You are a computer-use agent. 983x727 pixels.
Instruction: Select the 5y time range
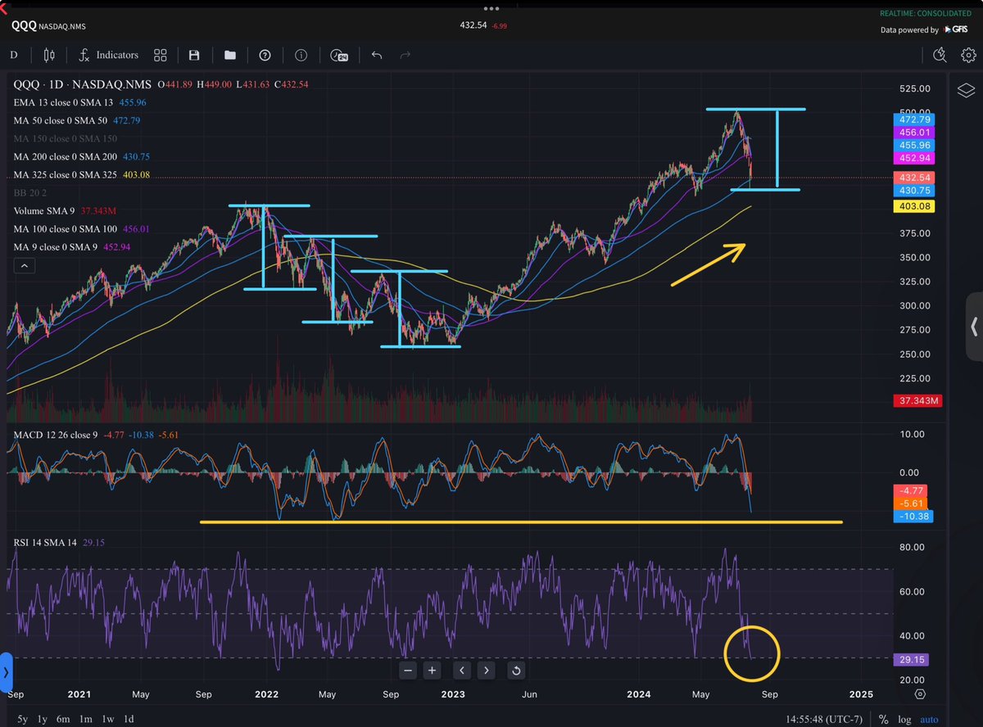[x=22, y=719]
